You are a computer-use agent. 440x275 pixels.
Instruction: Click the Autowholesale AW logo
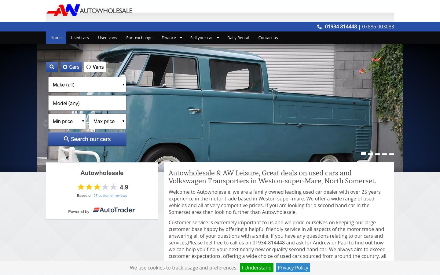click(x=90, y=10)
